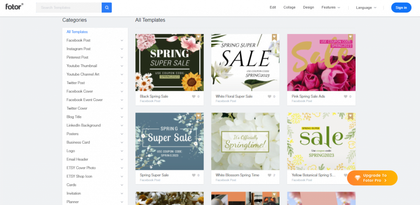The height and width of the screenshot is (205, 420).
Task: Like the Black Spring Sale template heart
Action: click(194, 97)
